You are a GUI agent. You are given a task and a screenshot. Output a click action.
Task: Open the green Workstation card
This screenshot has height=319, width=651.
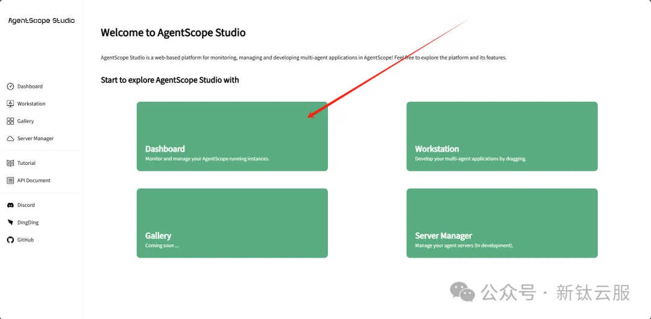point(502,136)
